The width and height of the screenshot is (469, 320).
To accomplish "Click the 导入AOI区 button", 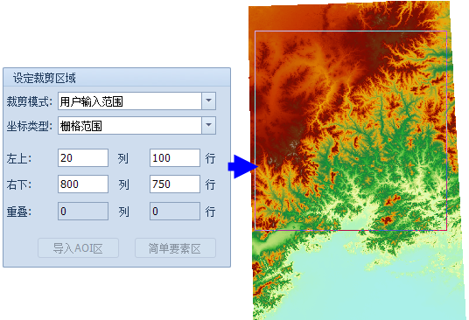I will point(78,248).
